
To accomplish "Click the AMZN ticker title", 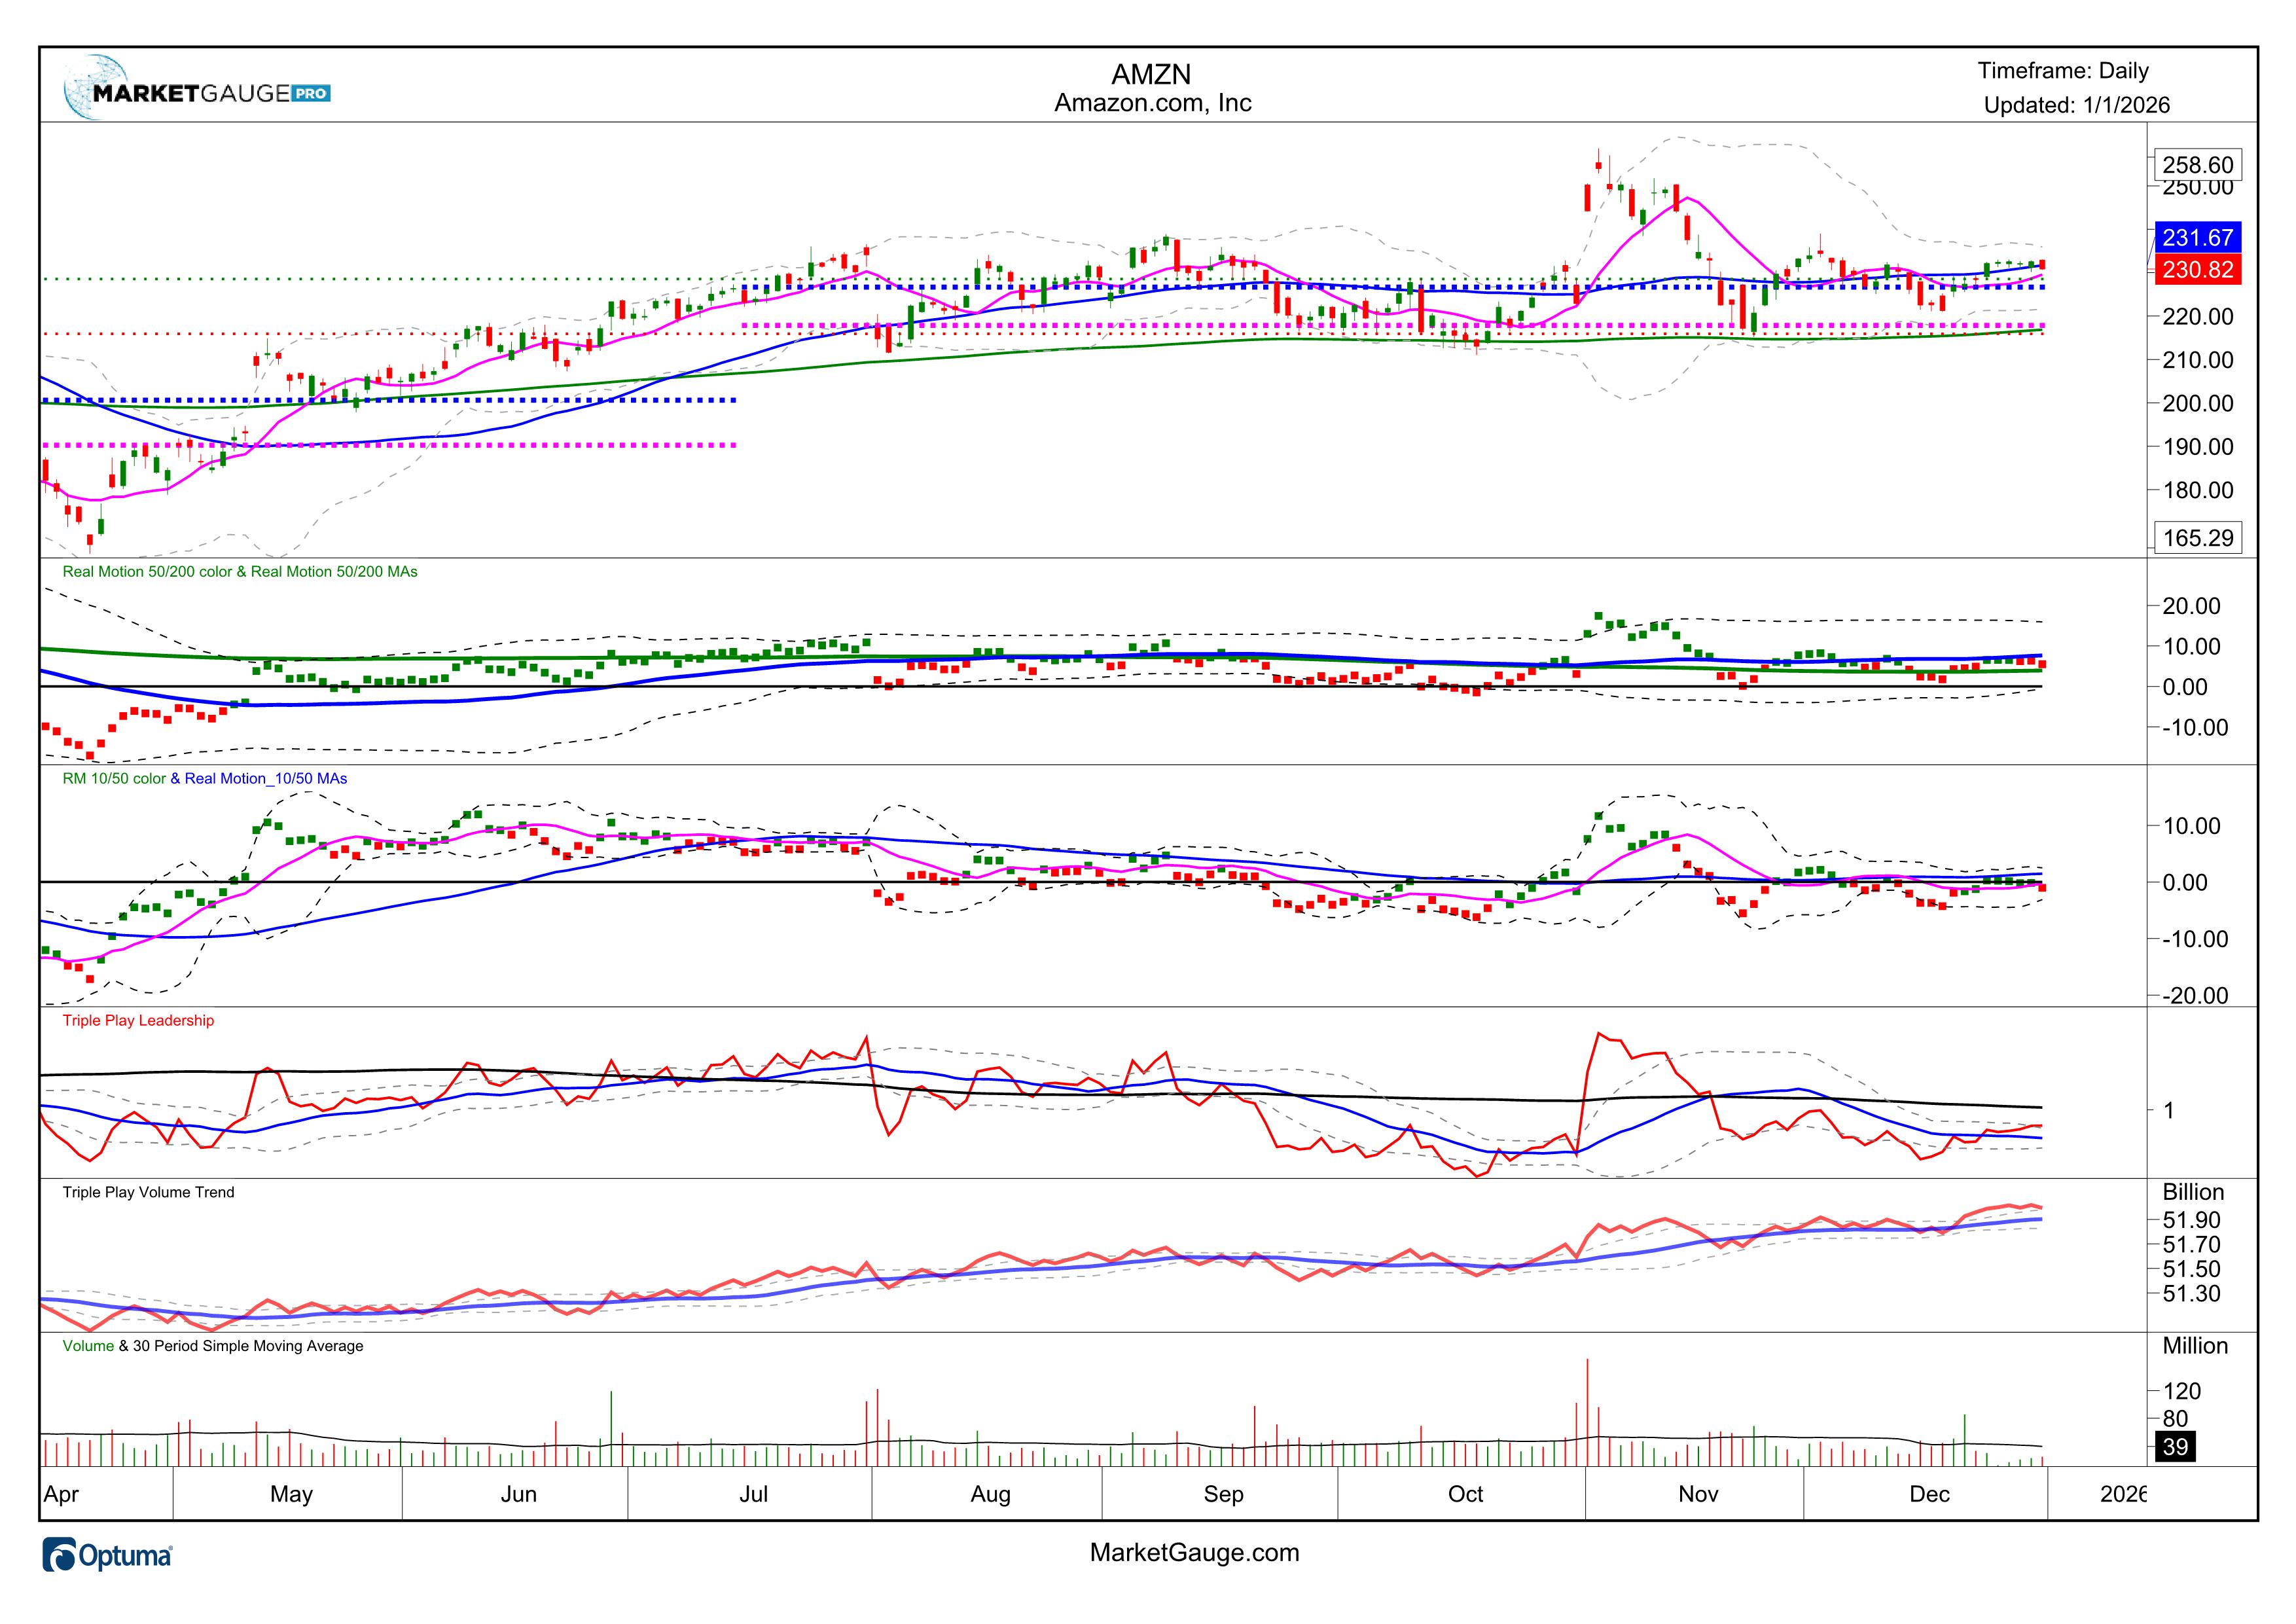I will click(1152, 75).
